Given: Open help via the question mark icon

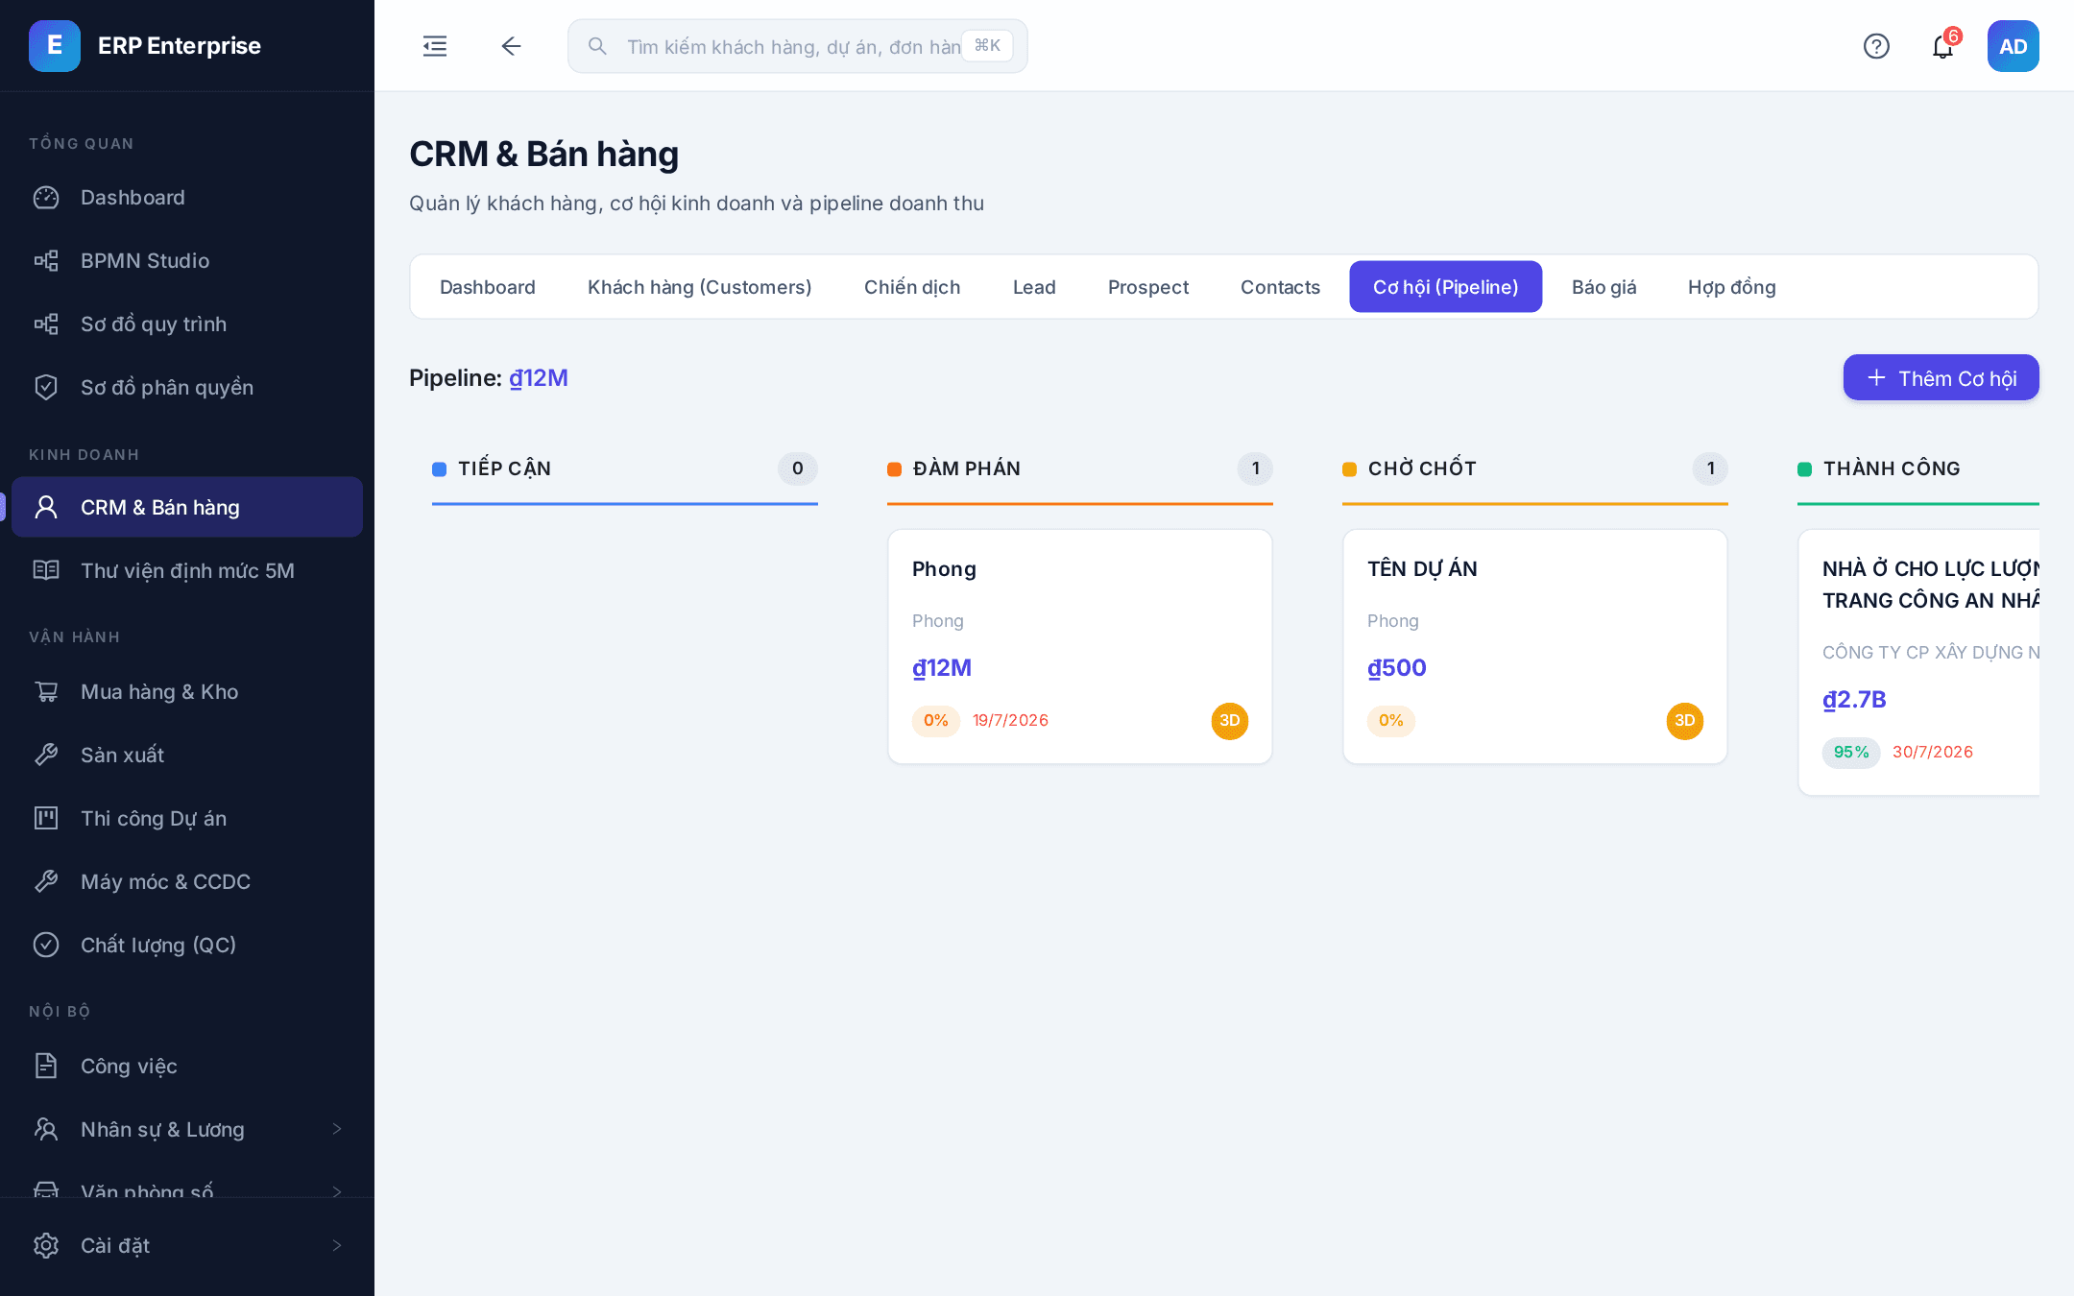Looking at the screenshot, I should pos(1876,46).
